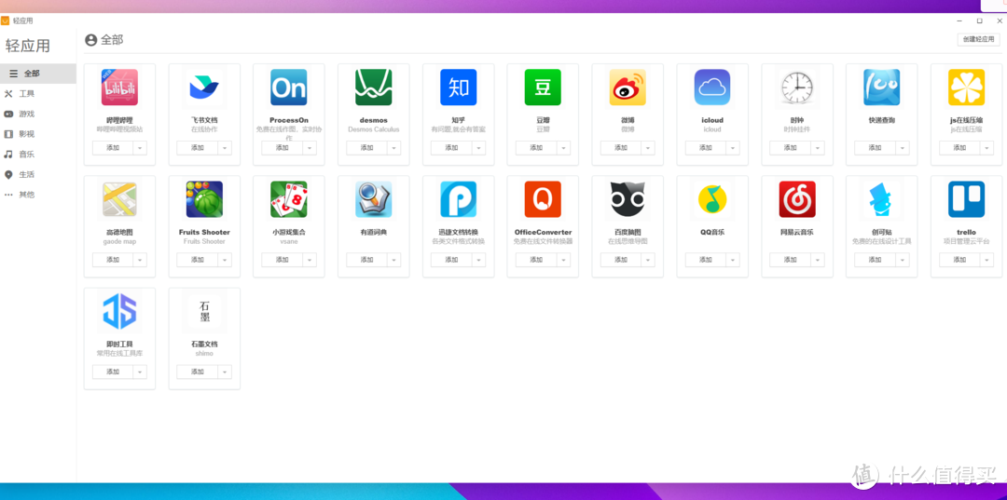The image size is (1007, 500).
Task: Expand dropdown arrow on 飞书文档 card
Action: click(225, 148)
